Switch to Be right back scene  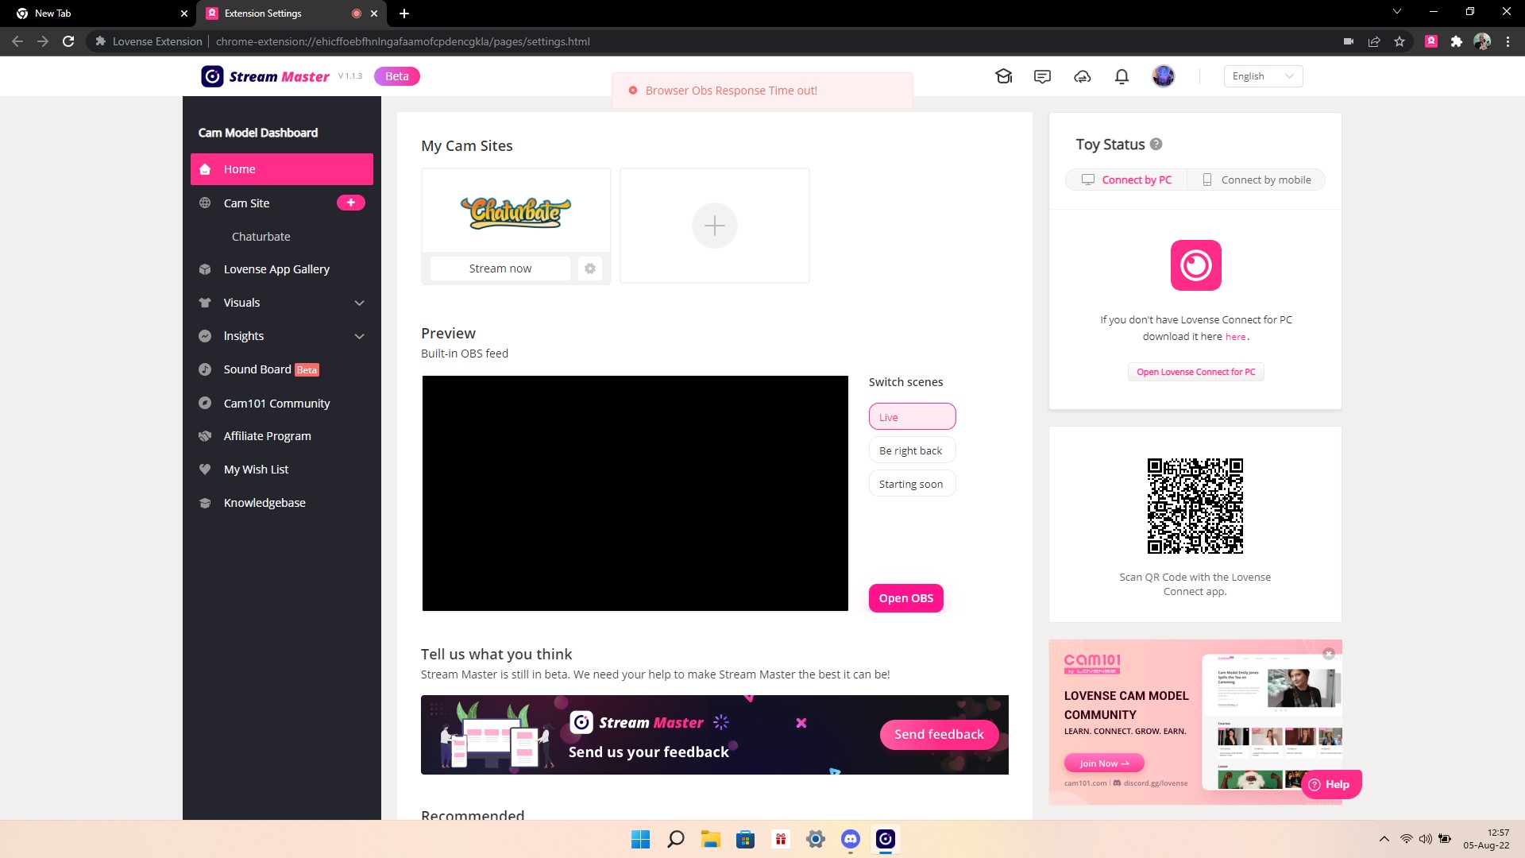912,450
